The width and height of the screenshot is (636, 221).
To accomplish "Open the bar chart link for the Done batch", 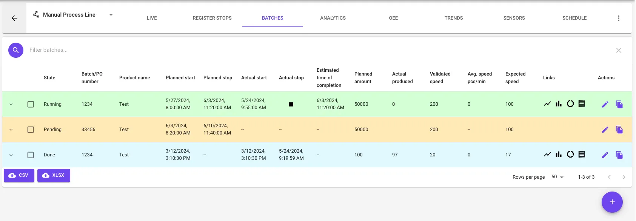I will click(x=559, y=154).
